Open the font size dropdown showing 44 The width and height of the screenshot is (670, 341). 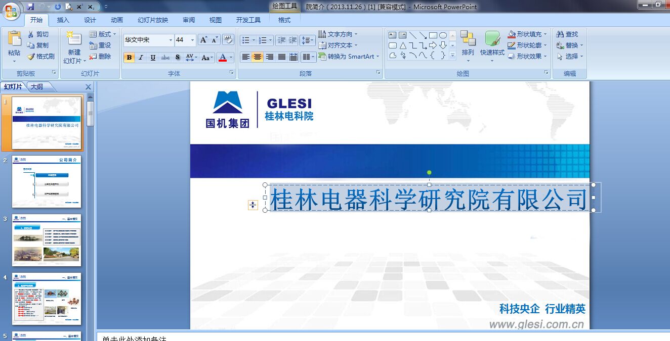pos(192,40)
